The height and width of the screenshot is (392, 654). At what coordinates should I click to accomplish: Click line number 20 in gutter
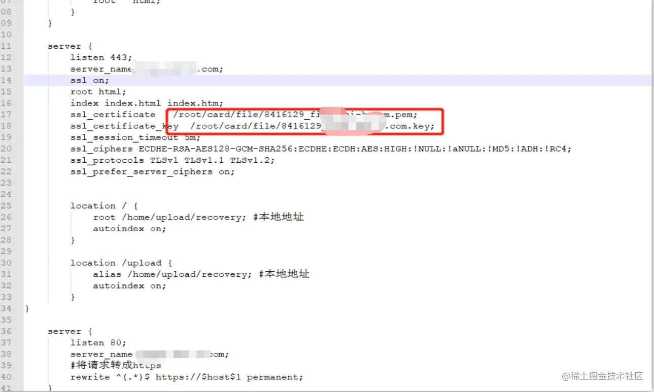[6, 149]
